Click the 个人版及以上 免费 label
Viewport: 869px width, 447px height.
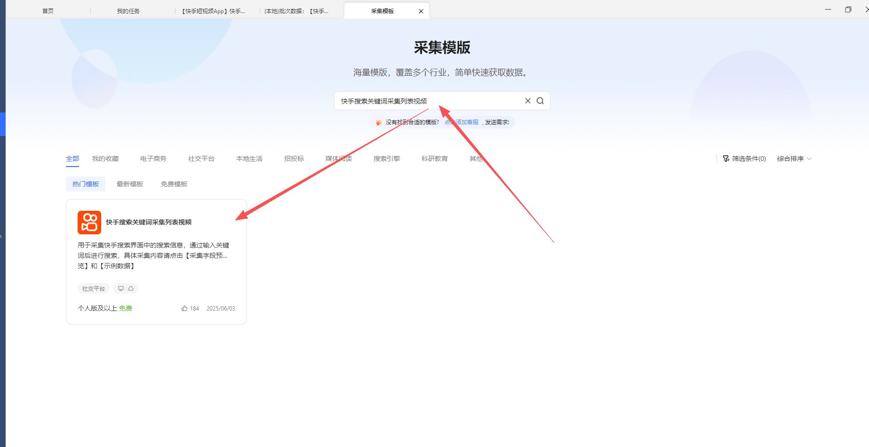105,308
